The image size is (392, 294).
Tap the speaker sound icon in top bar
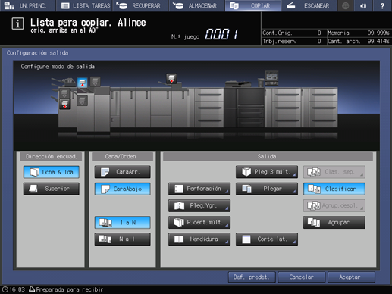(x=363, y=5)
